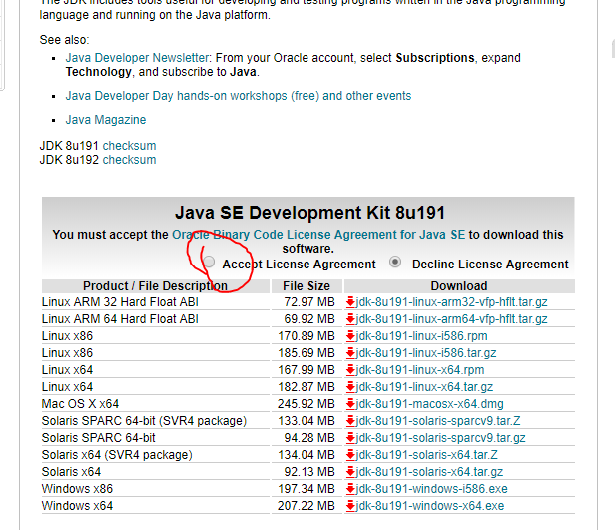Click red download arrow for solaris-sparcv9.tar.Z

350,421
